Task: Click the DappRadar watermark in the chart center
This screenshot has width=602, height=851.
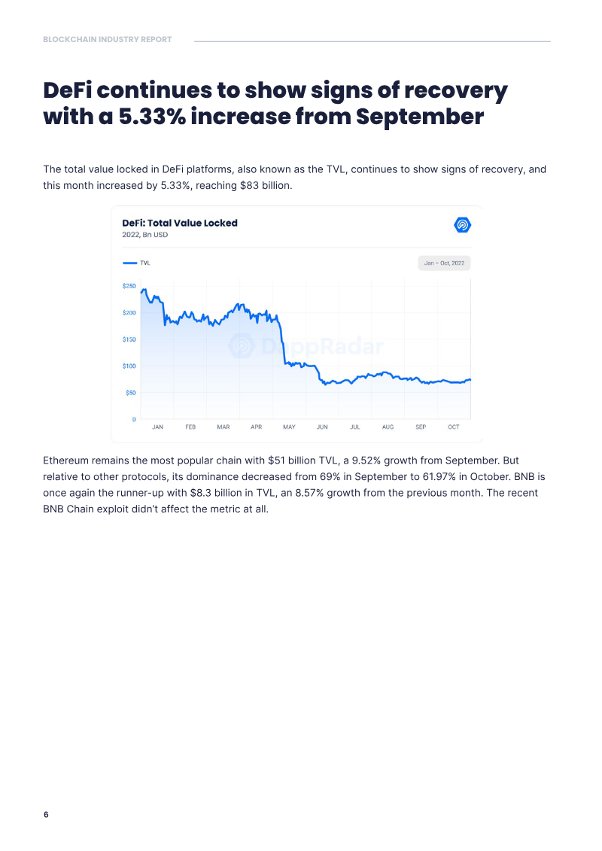Action: [x=307, y=346]
